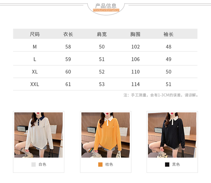Click the 产品信息 section heading
Screen dimensions: 211x183
tap(106, 6)
